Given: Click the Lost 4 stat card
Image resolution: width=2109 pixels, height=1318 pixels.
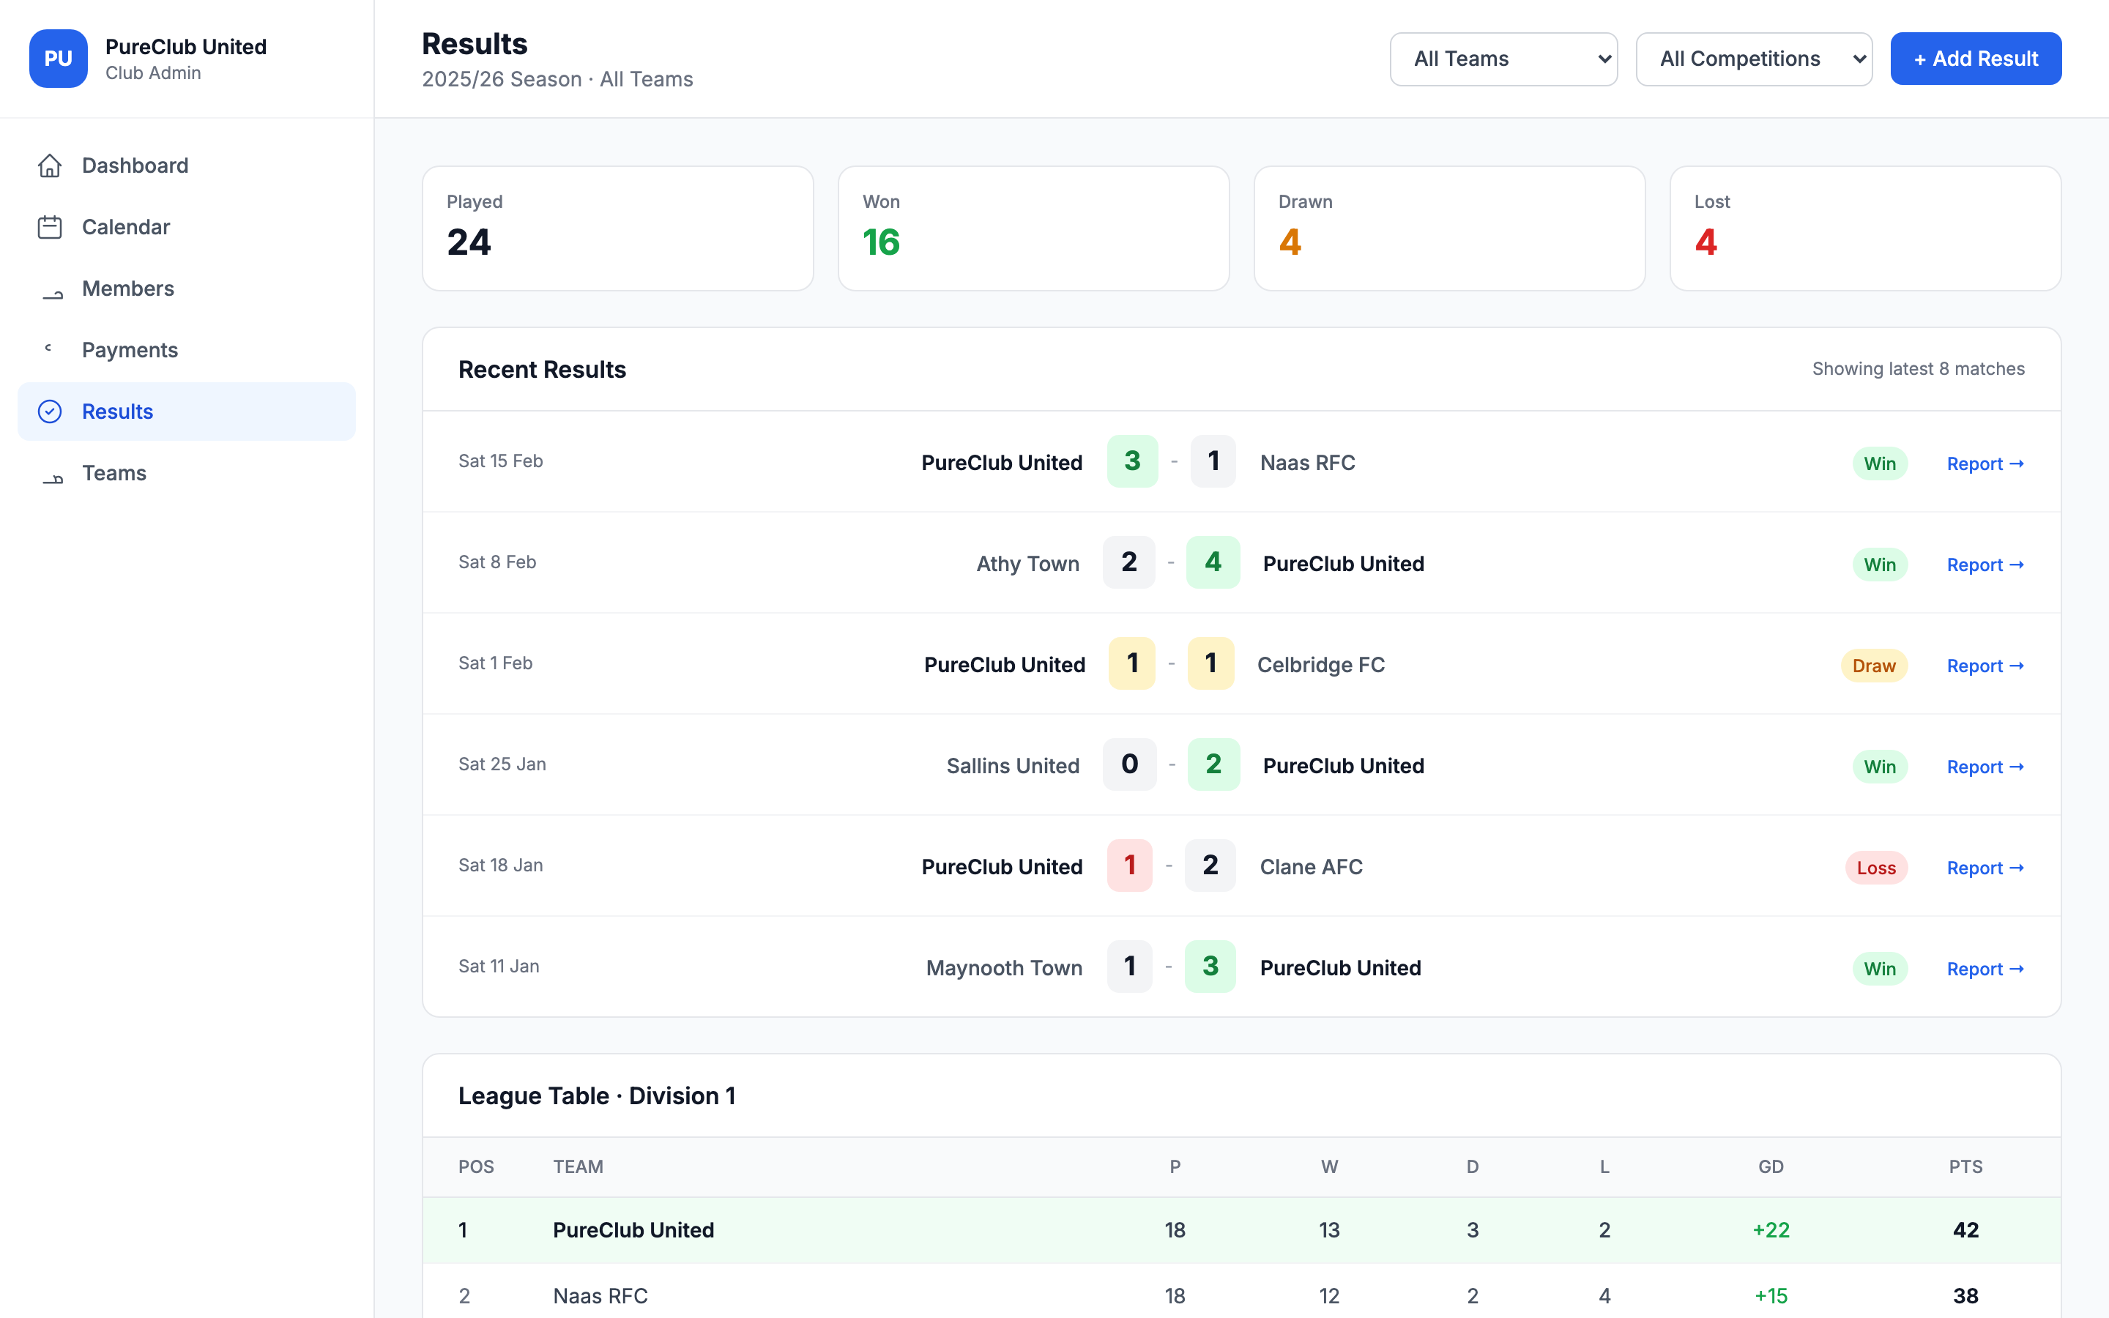Looking at the screenshot, I should coord(1865,228).
